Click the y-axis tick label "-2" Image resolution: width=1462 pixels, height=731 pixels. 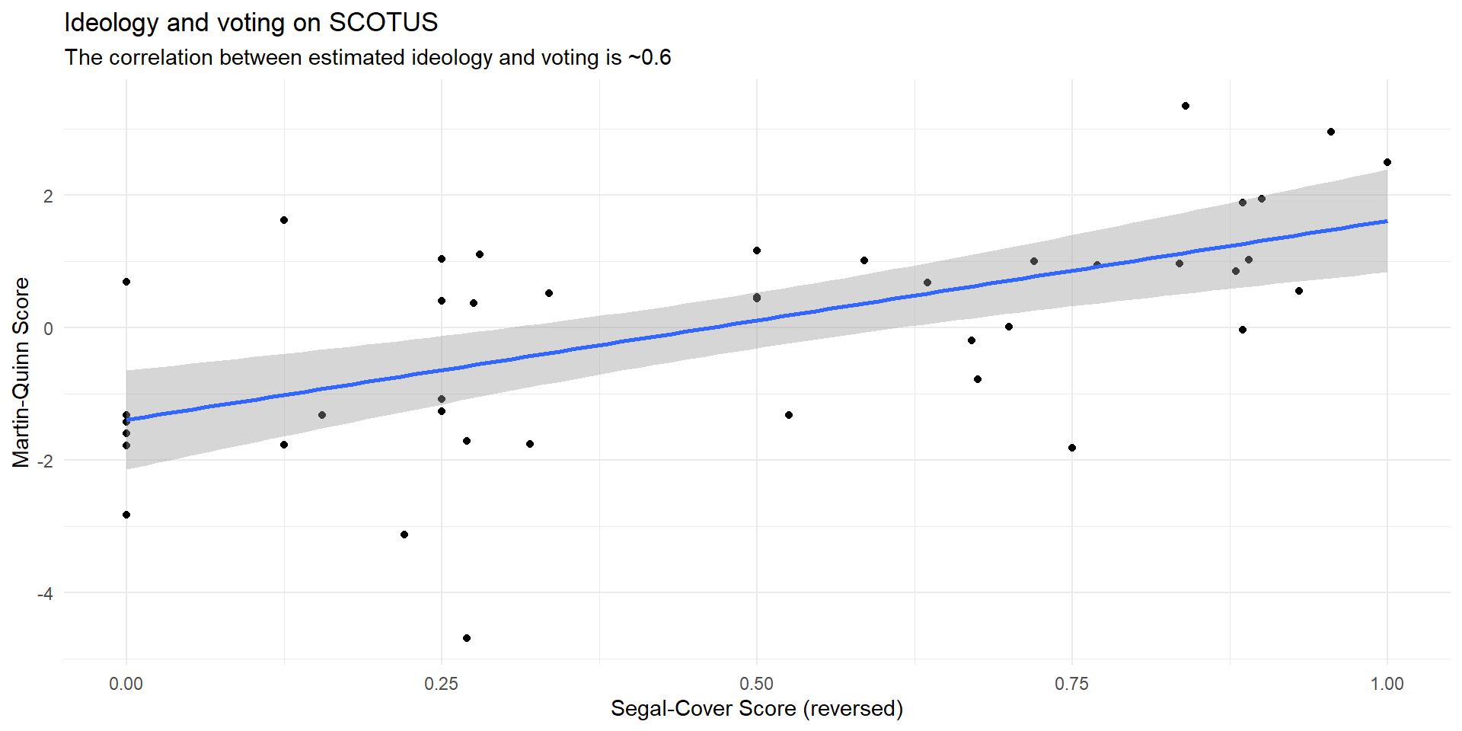click(x=46, y=461)
